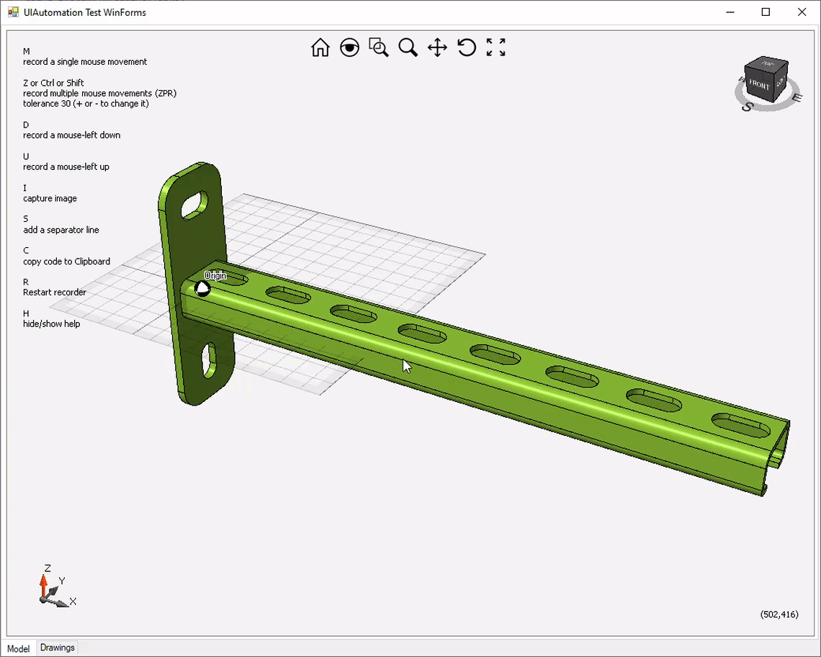
Task: Click the Origin point marker
Action: click(x=203, y=288)
